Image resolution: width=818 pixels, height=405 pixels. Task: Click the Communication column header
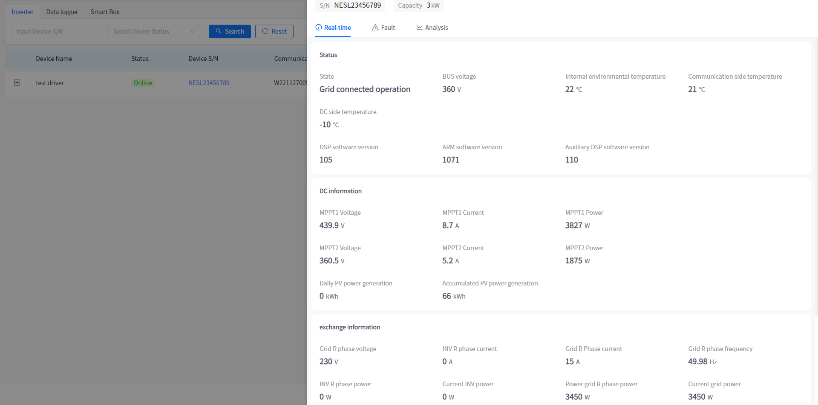(290, 59)
